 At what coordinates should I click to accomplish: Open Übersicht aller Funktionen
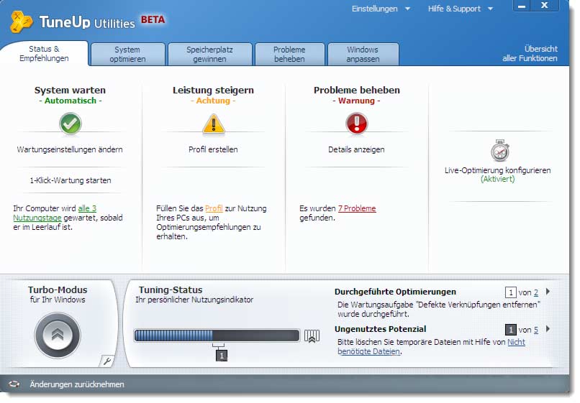click(x=530, y=54)
